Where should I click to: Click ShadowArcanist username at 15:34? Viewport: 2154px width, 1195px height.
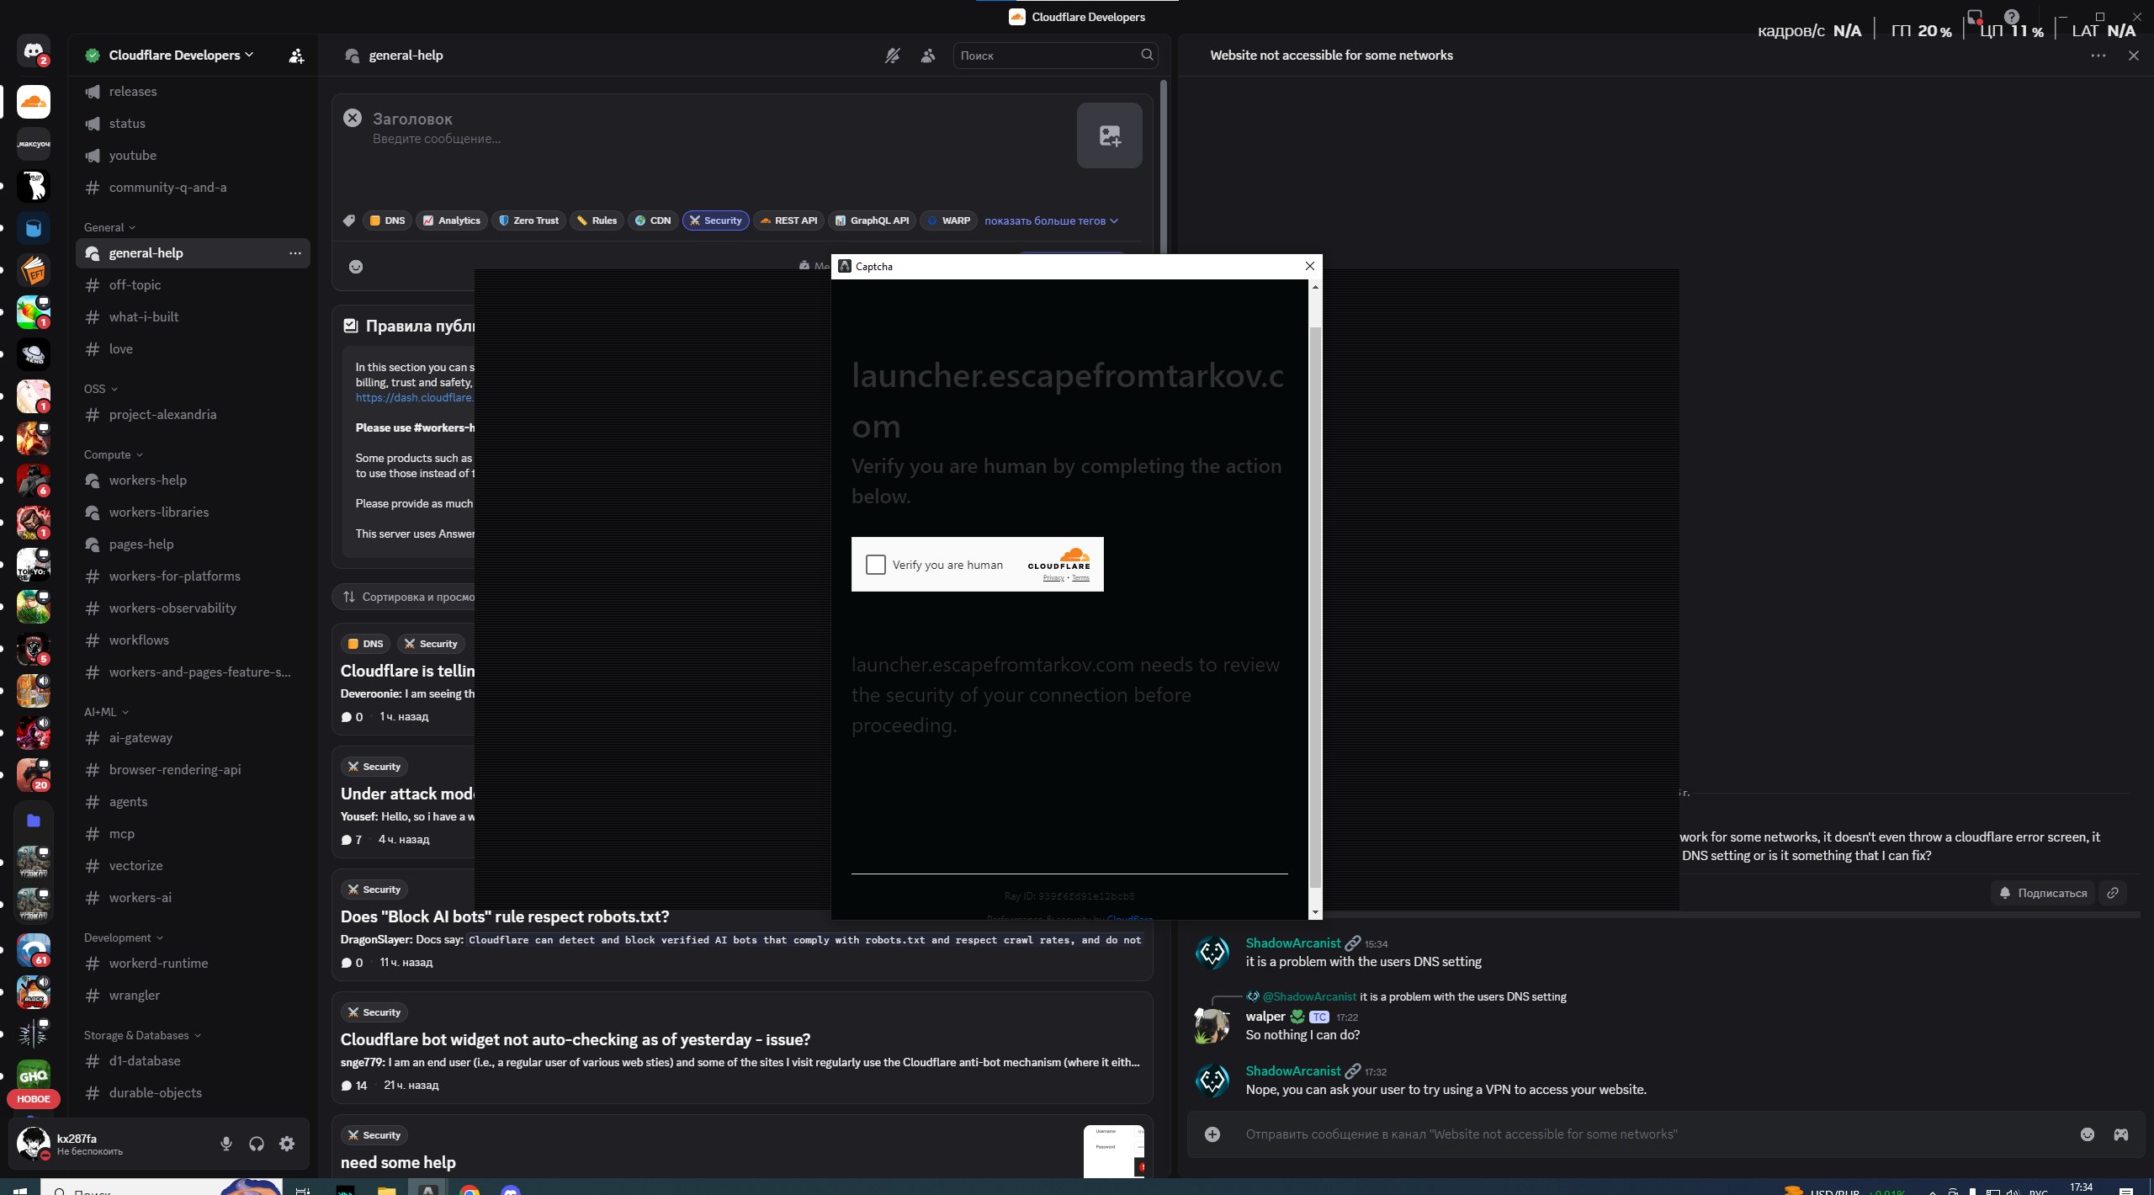pyautogui.click(x=1293, y=943)
